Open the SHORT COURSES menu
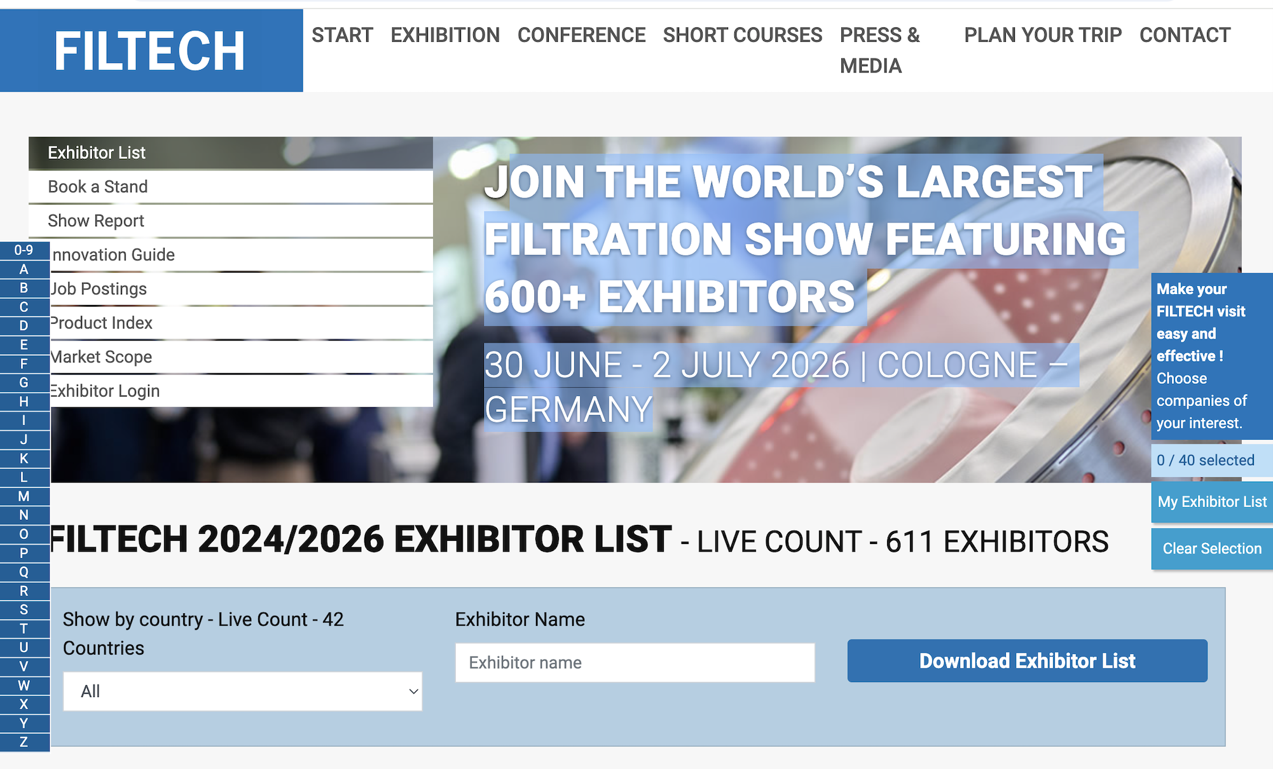 [742, 35]
